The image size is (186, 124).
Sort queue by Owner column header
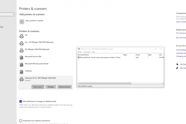point(141,55)
